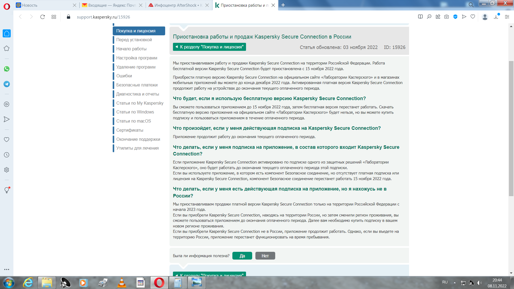Go back with the back arrow
This screenshot has height=289, width=514.
pyautogui.click(x=20, y=17)
